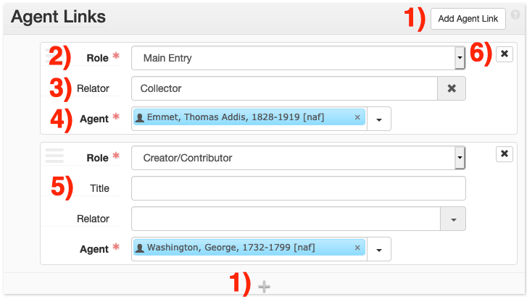Image resolution: width=527 pixels, height=299 pixels.
Task: Grab the drag handle of the Creator/Contributor link
Action: [54, 155]
